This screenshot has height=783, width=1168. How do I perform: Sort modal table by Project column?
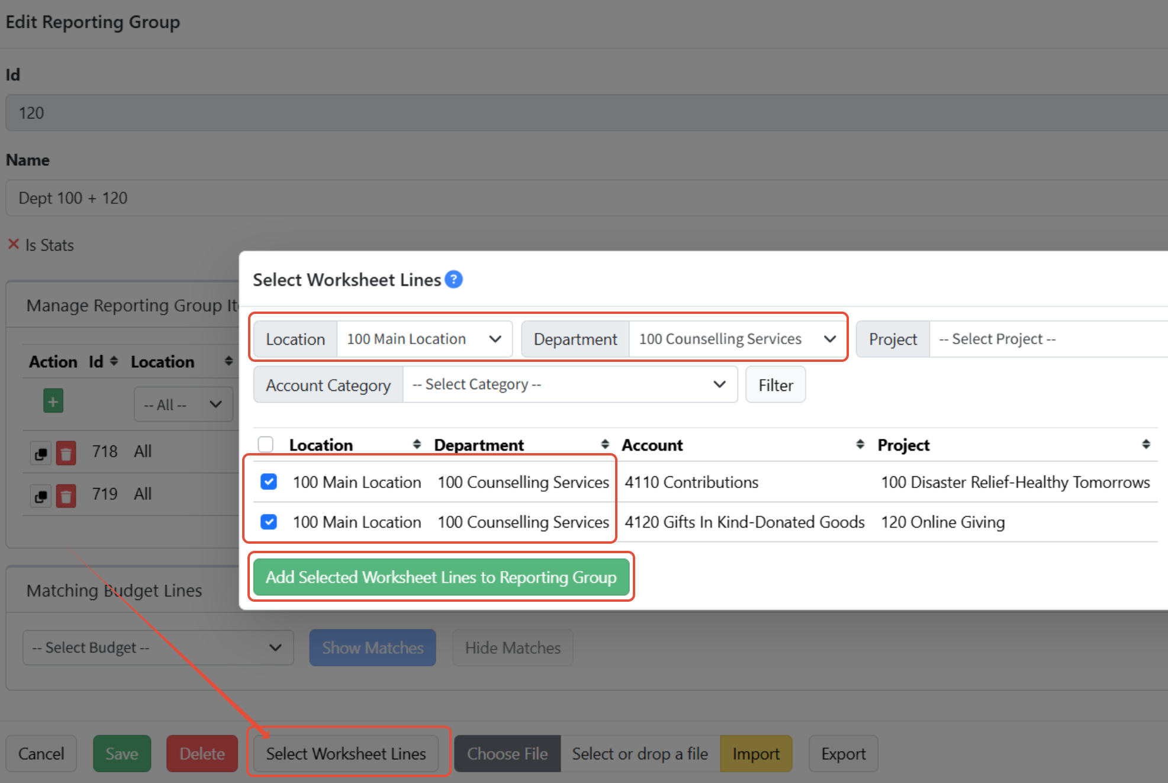1146,444
